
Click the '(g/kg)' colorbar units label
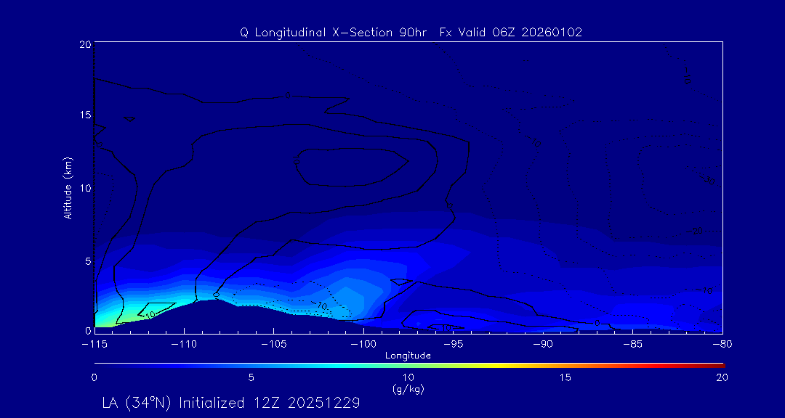408,389
